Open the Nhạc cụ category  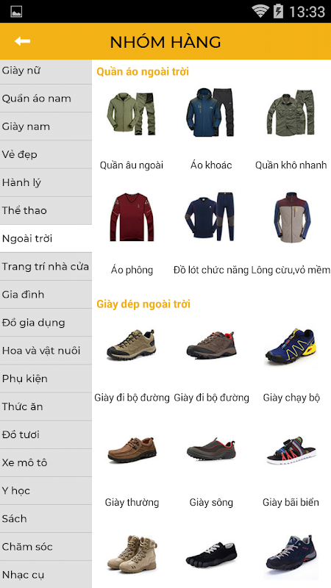(46, 575)
